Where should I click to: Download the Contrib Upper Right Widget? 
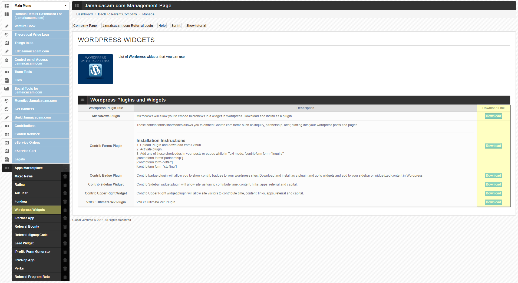click(x=493, y=193)
